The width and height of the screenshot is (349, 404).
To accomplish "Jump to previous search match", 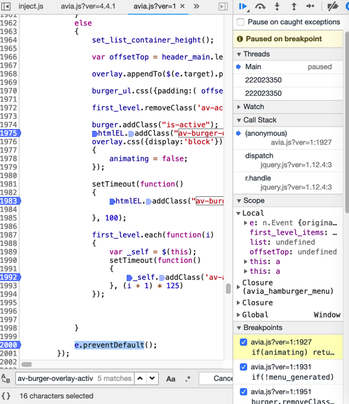I will tap(140, 379).
